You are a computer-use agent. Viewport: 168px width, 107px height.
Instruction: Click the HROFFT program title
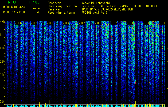17,2
